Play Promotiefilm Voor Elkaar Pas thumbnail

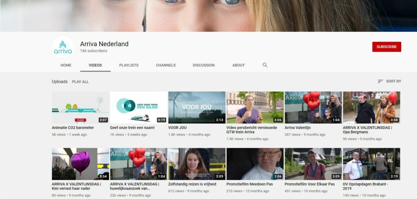pyautogui.click(x=313, y=164)
